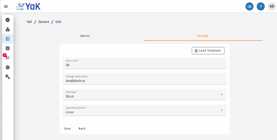277x140 pixels.
Task: Open the globe icon in sidebar
Action: [8, 20]
